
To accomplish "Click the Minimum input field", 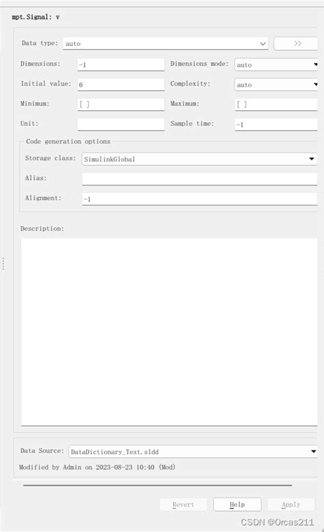I will [121, 105].
